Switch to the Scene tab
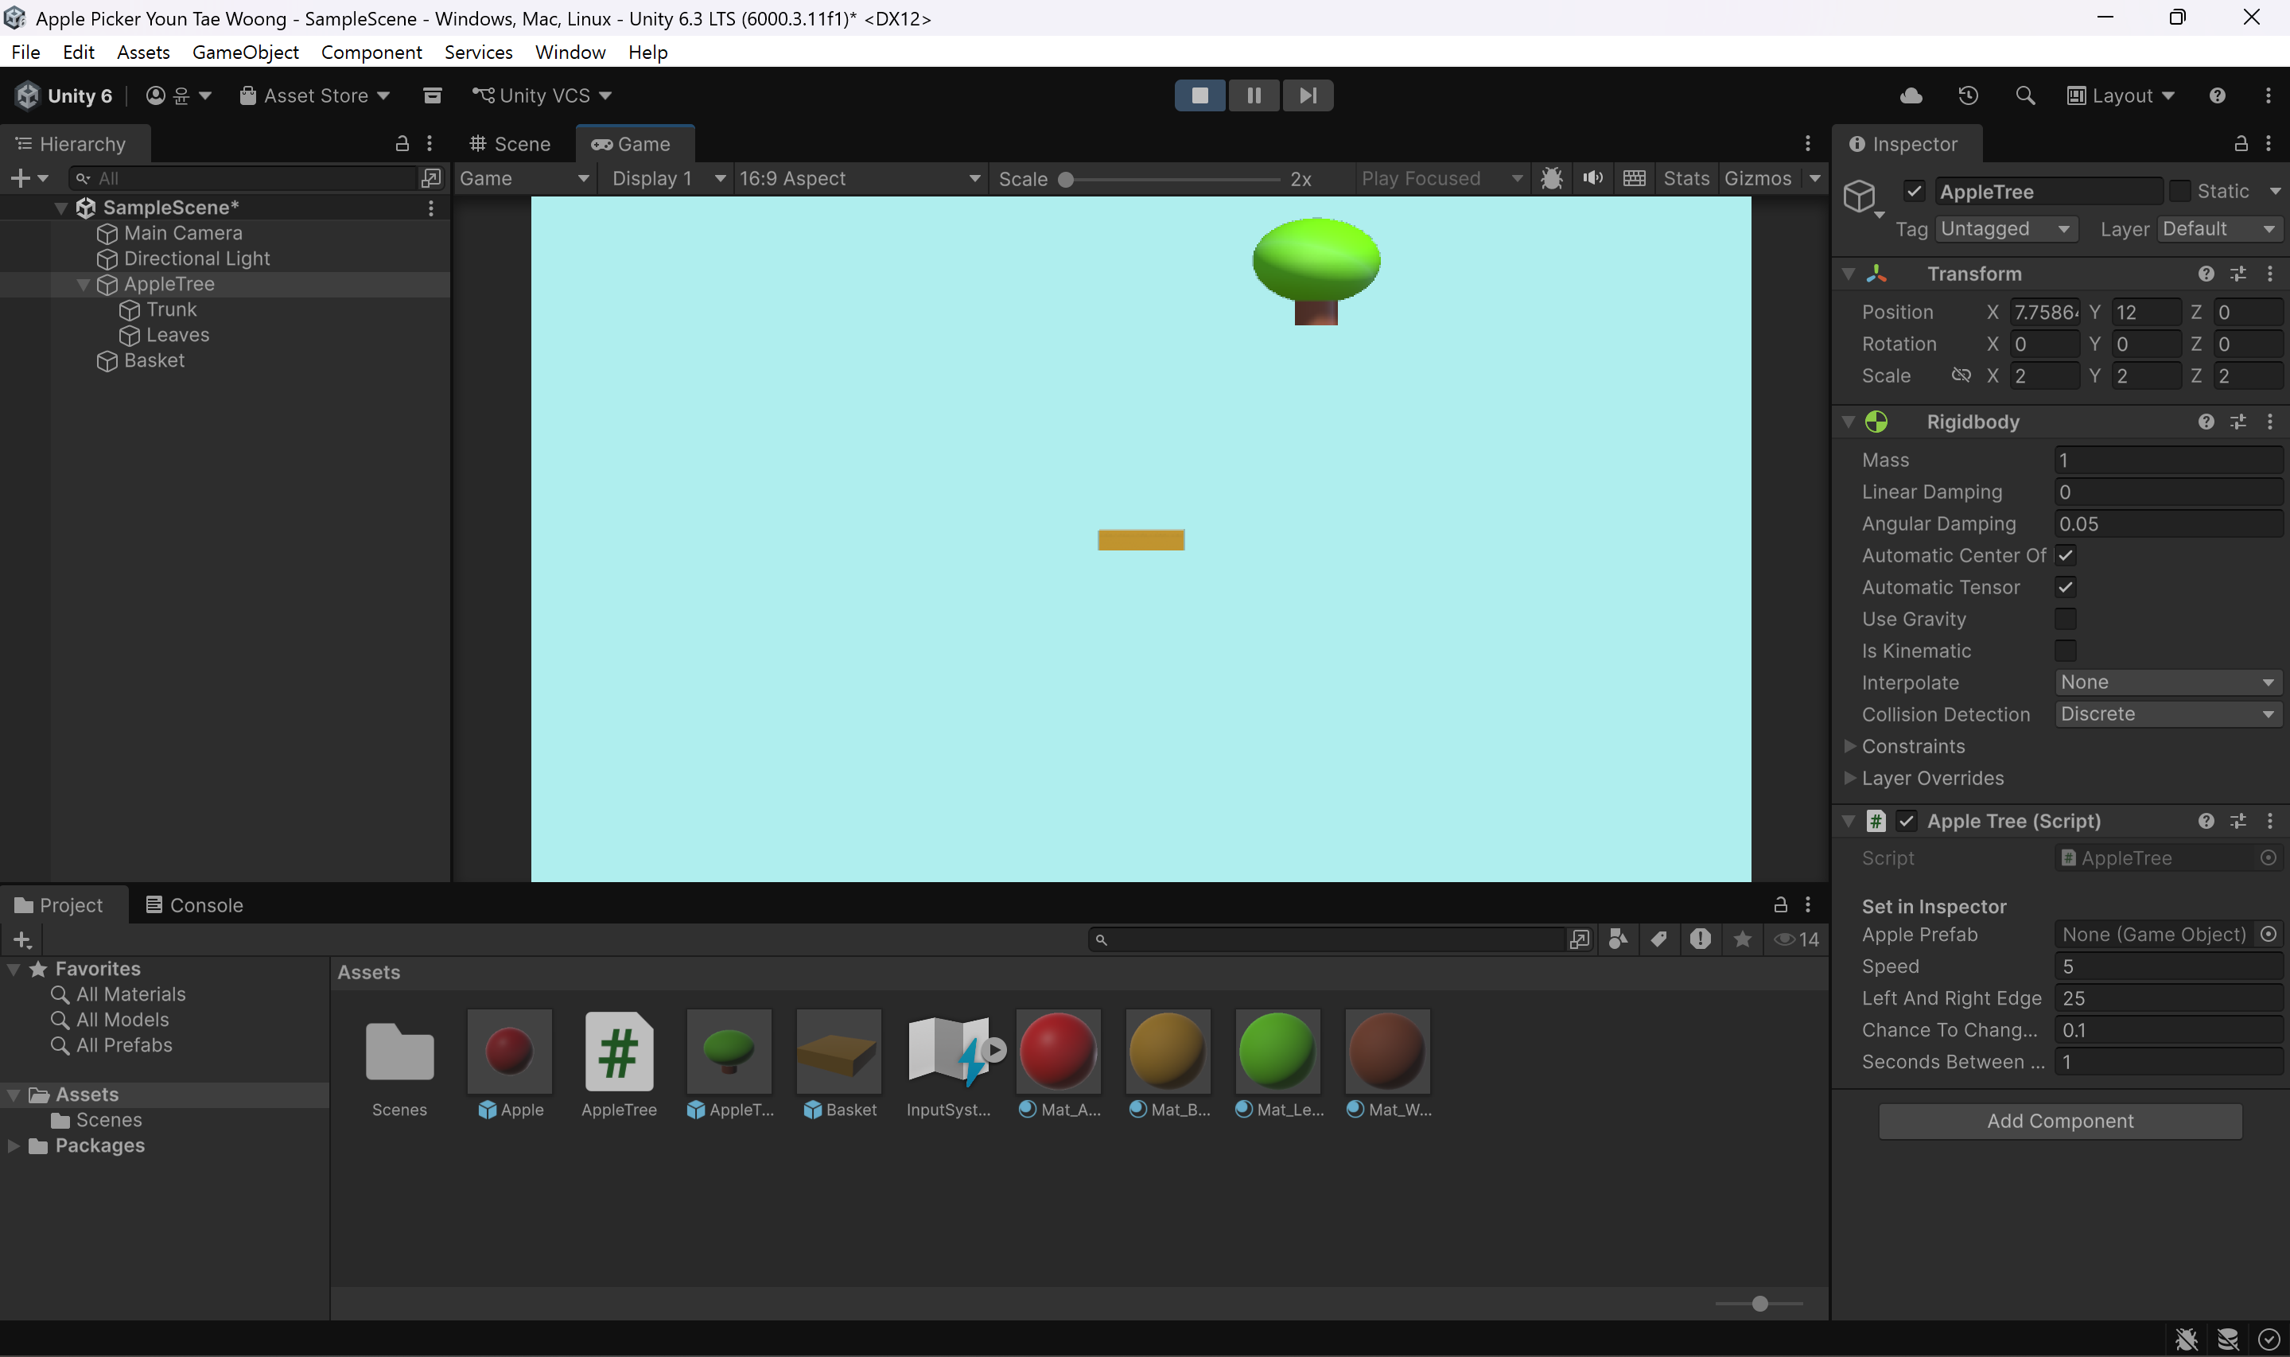This screenshot has height=1357, width=2290. (510, 143)
